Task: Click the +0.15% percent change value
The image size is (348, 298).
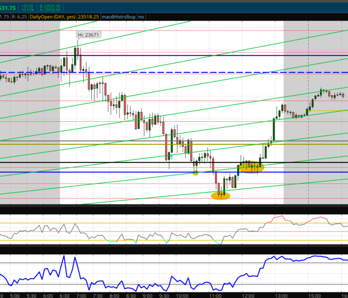Action: [x=28, y=10]
